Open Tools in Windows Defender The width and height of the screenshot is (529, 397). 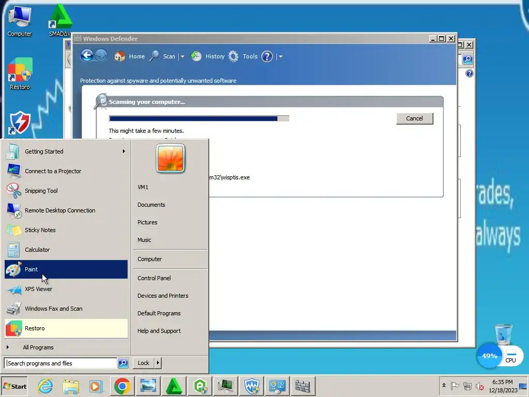(243, 56)
